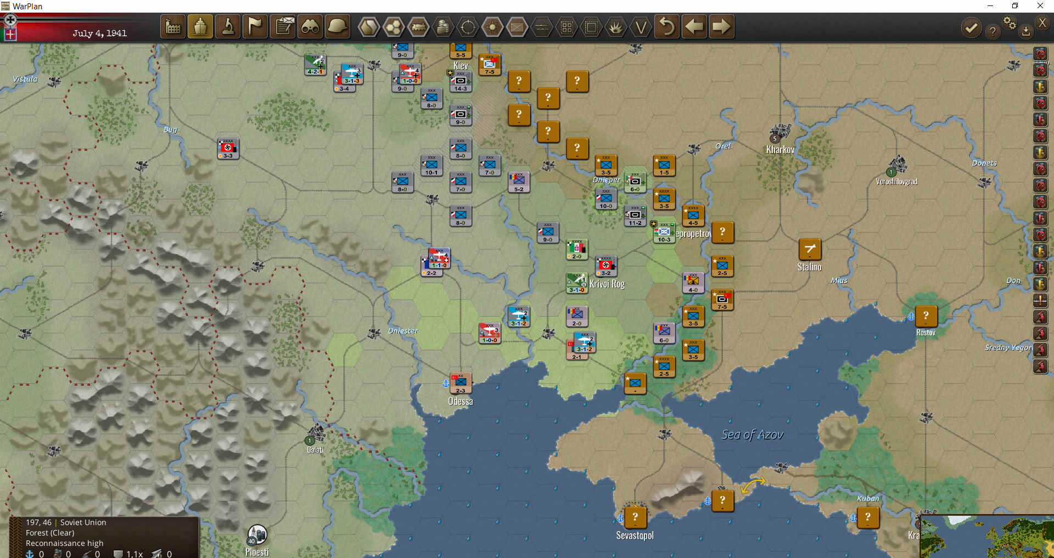The width and height of the screenshot is (1054, 558).
Task: Toggle the sun weather overlay
Action: click(492, 27)
